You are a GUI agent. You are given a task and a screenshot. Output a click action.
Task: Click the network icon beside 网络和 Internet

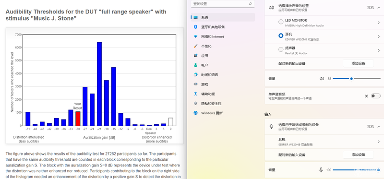tap(195, 36)
